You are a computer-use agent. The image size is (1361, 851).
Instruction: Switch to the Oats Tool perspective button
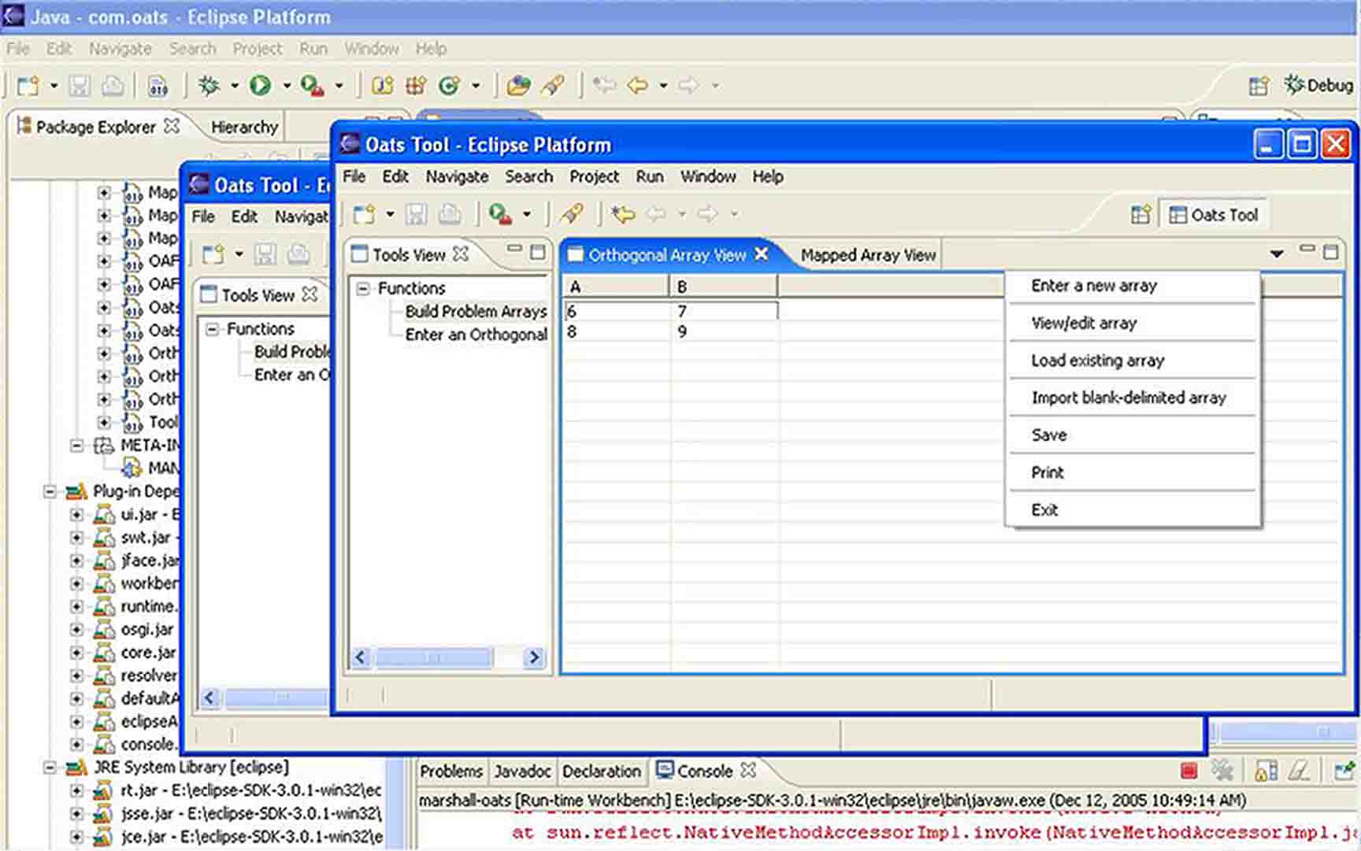point(1213,215)
